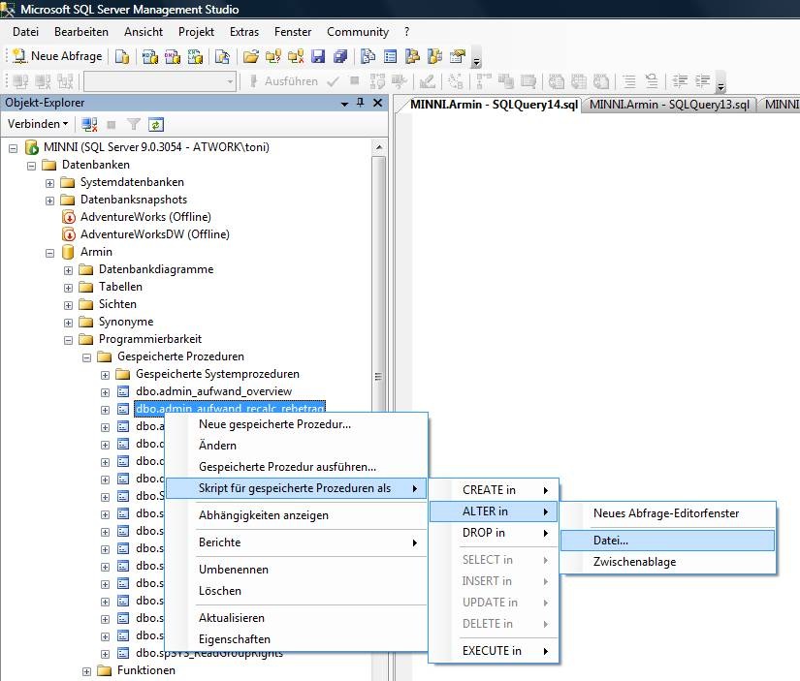800x681 pixels.
Task: Expand the Tabellen node
Action: tap(68, 287)
